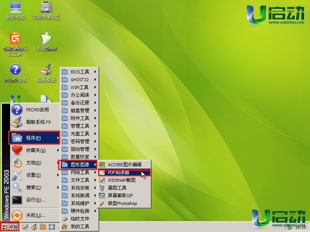Open 我的工具 in the programs list
Screen dimensions: 310x232
click(x=79, y=227)
